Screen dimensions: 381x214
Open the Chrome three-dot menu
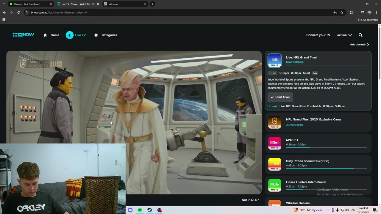[x=377, y=12]
